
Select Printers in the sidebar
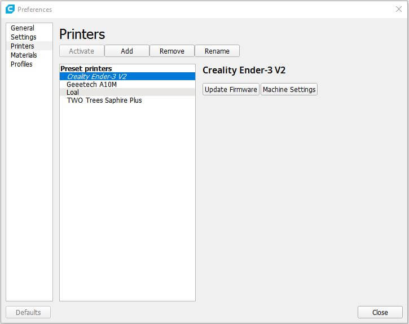coord(23,46)
